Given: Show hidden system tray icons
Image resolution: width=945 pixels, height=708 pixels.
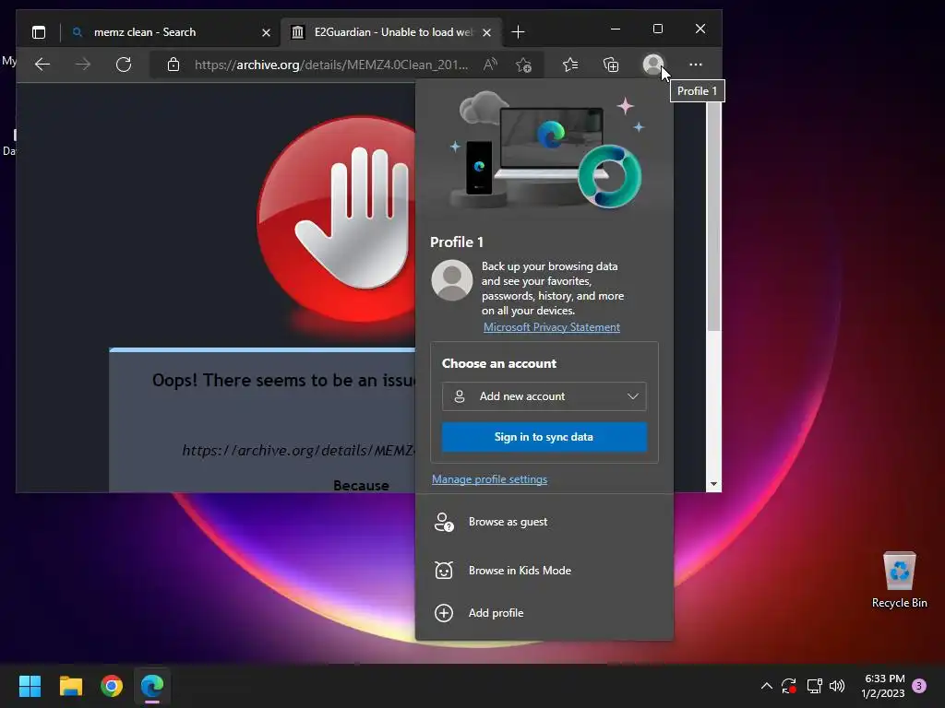Looking at the screenshot, I should [767, 686].
